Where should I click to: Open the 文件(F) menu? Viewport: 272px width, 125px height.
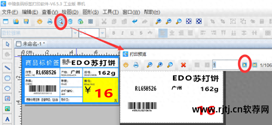[x=10, y=12]
